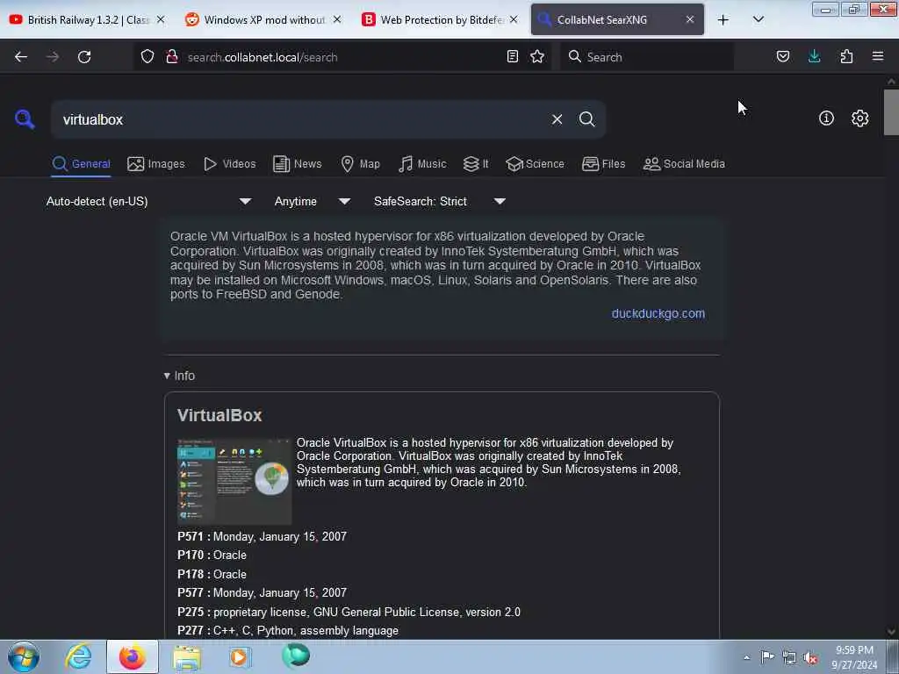Go back to the previous page
Viewport: 899px width, 674px height.
click(21, 57)
